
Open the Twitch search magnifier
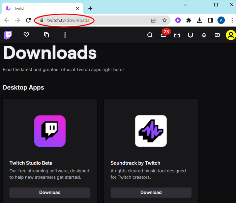[150, 35]
